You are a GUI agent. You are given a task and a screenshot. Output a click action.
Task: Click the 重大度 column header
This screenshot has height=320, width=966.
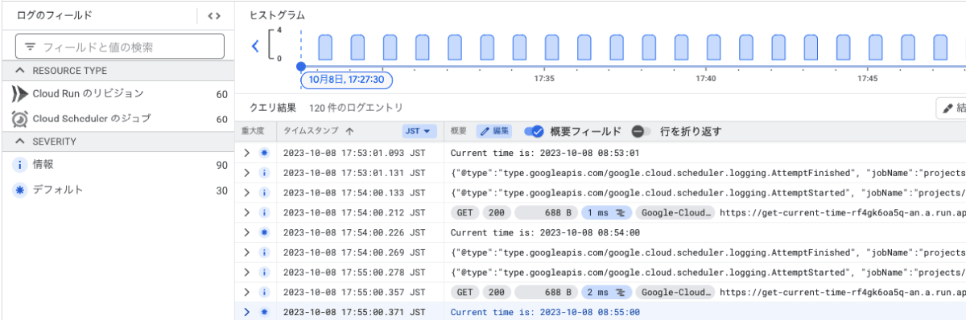(x=253, y=131)
